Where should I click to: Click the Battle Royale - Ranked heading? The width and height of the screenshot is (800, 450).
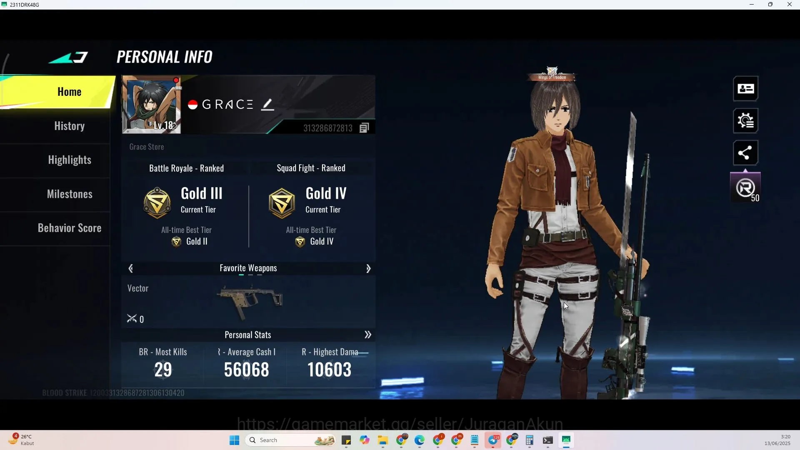tap(186, 168)
